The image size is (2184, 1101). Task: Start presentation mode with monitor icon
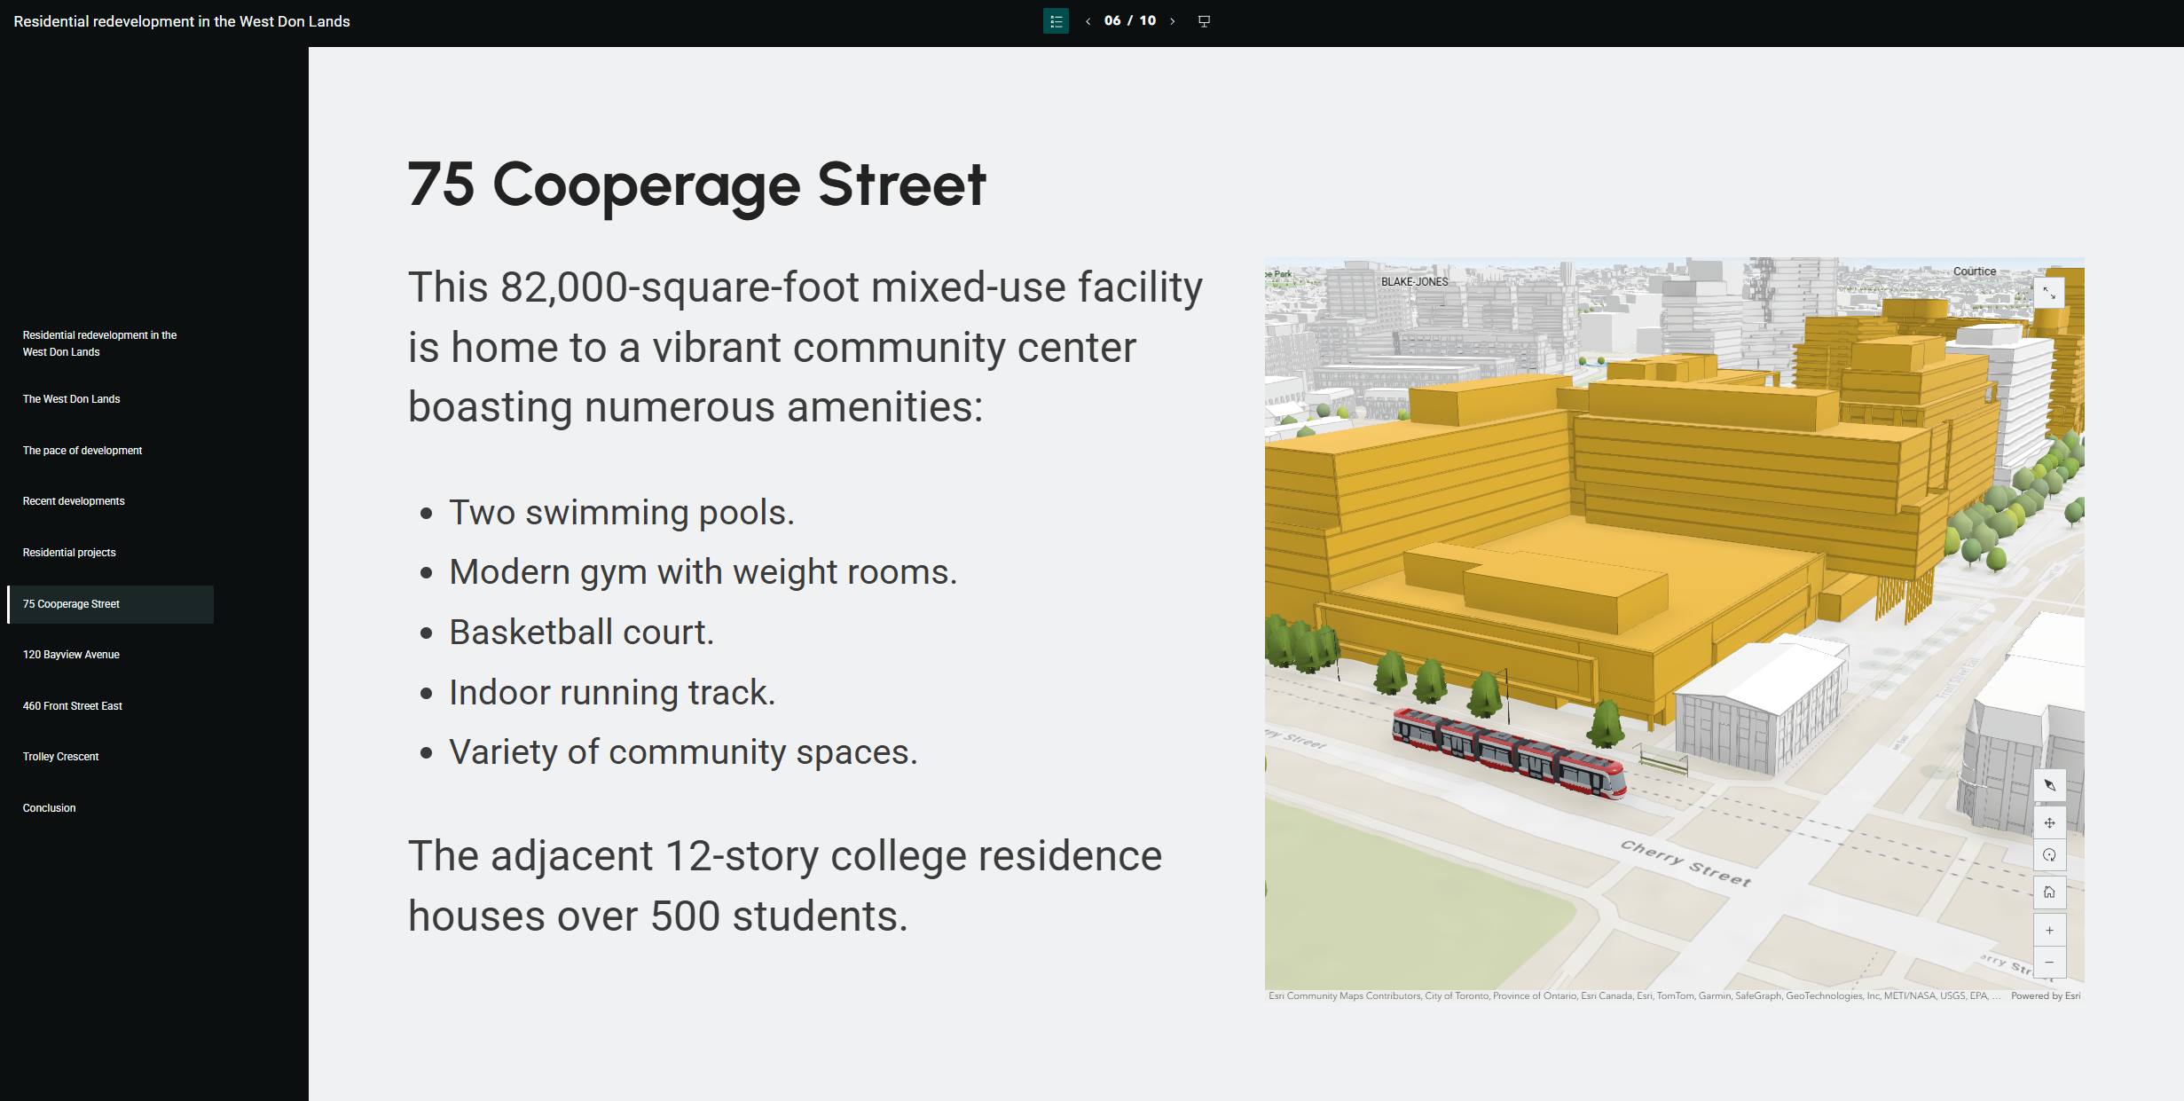(1204, 21)
